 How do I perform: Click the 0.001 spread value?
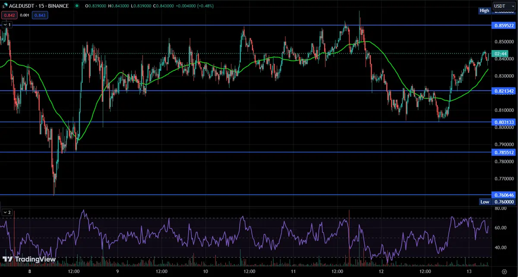pyautogui.click(x=25, y=15)
